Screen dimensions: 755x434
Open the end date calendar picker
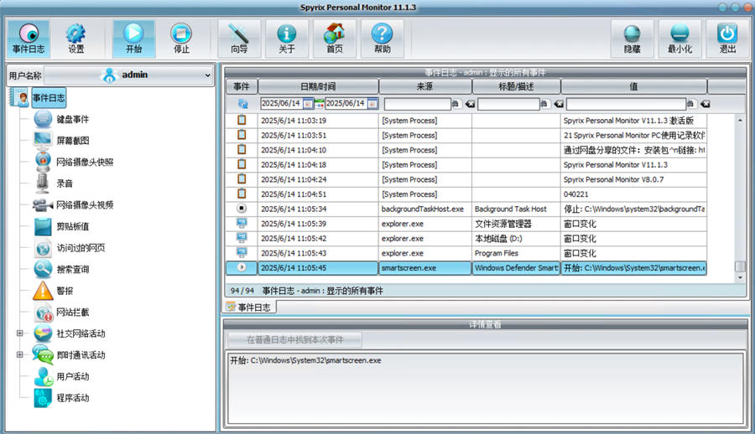point(372,103)
